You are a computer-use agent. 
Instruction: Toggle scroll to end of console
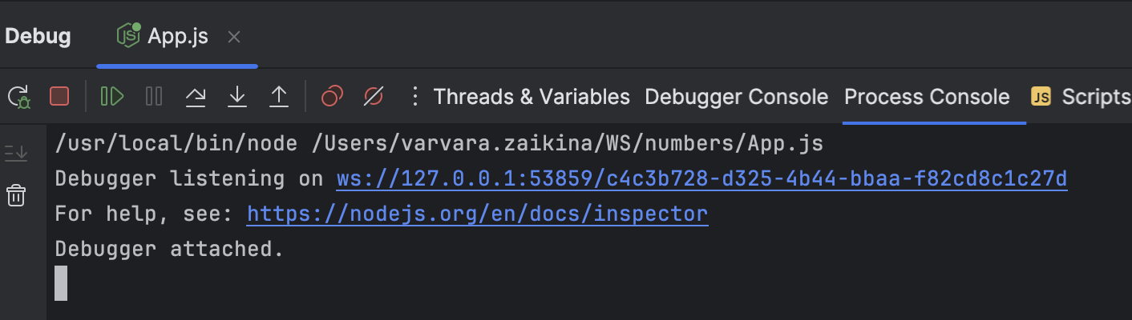pyautogui.click(x=16, y=153)
